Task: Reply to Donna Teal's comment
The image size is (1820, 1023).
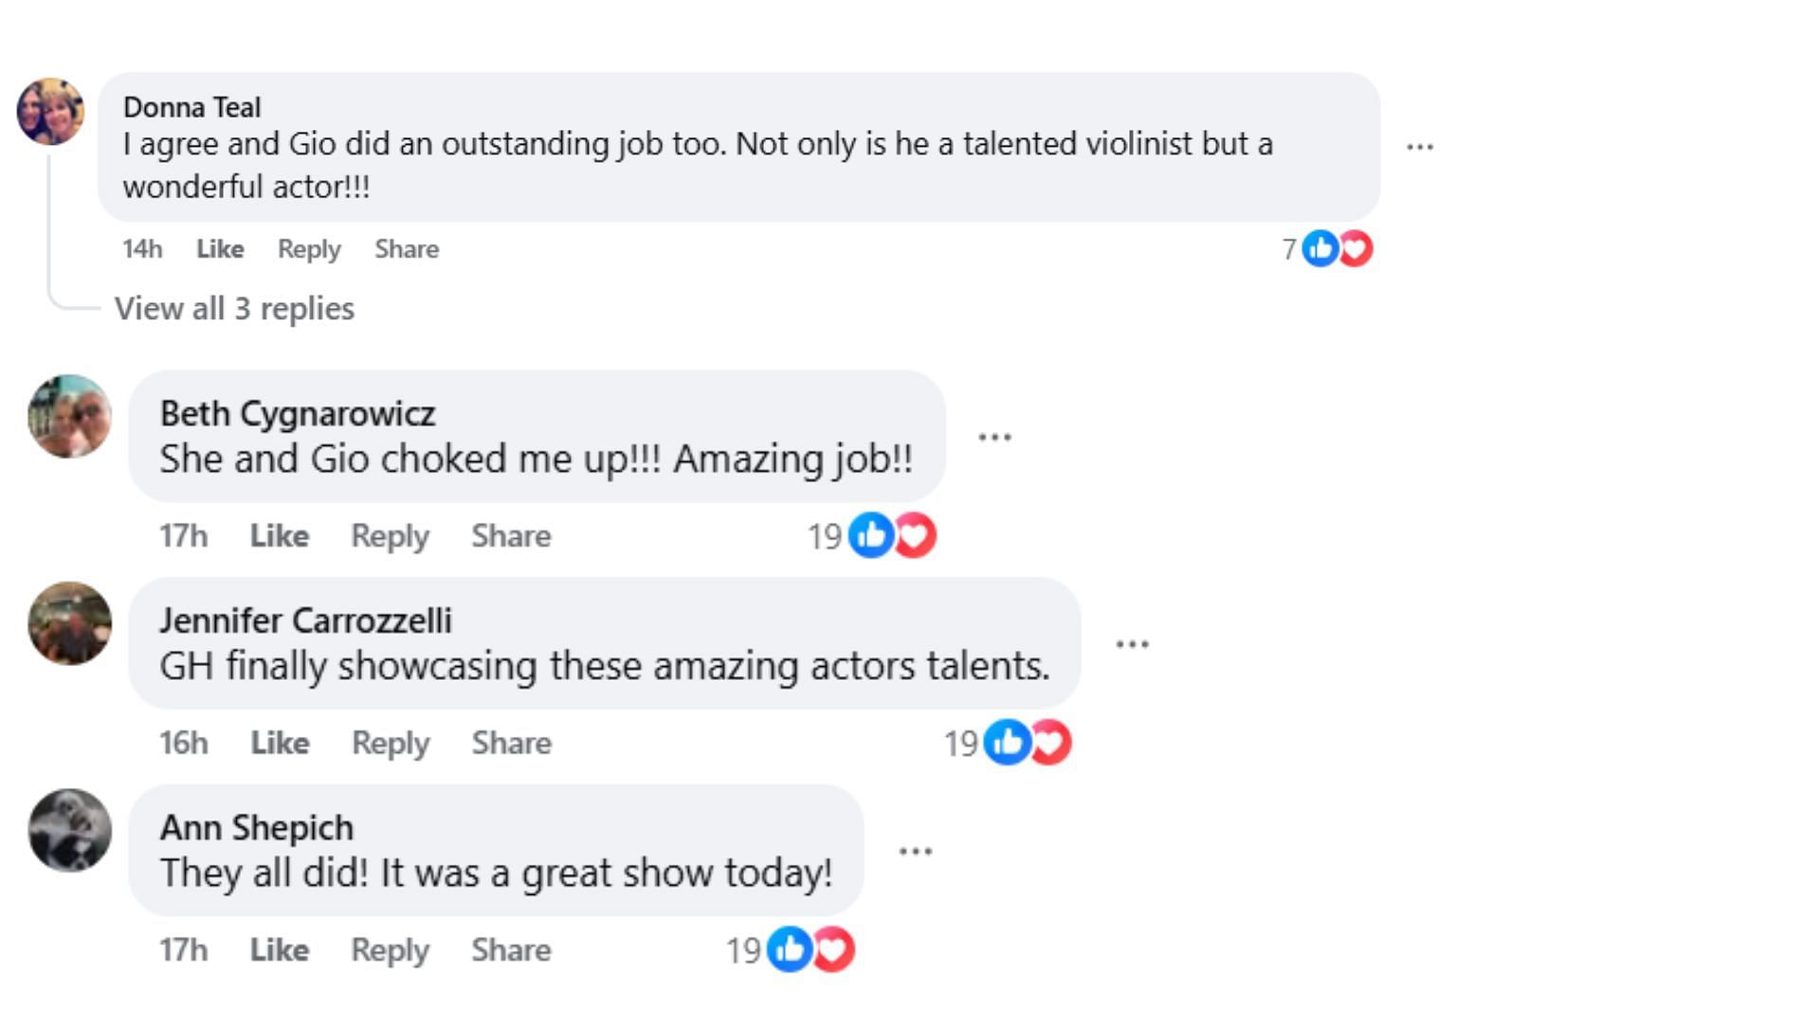Action: (309, 249)
